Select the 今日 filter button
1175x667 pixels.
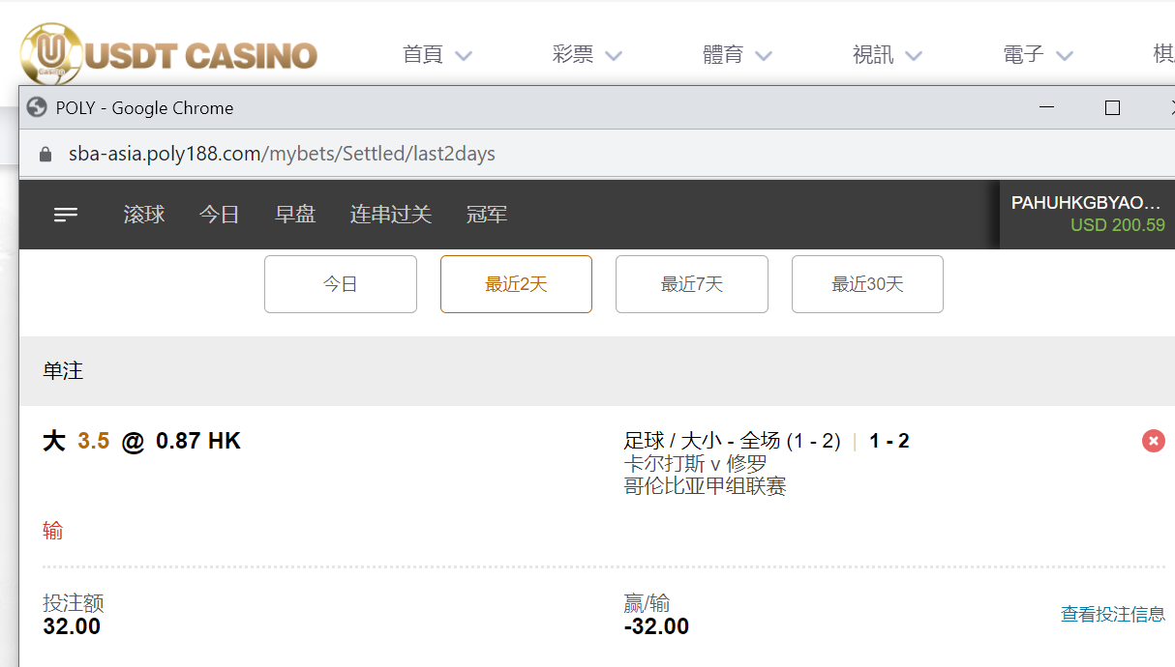(x=341, y=284)
